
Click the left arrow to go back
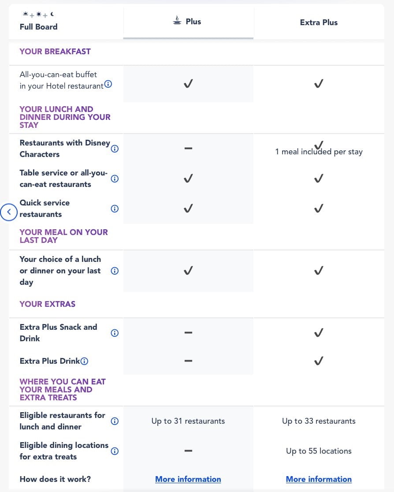[9, 212]
